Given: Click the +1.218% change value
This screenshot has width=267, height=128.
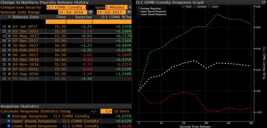Looking at the screenshot, I should [123, 74].
